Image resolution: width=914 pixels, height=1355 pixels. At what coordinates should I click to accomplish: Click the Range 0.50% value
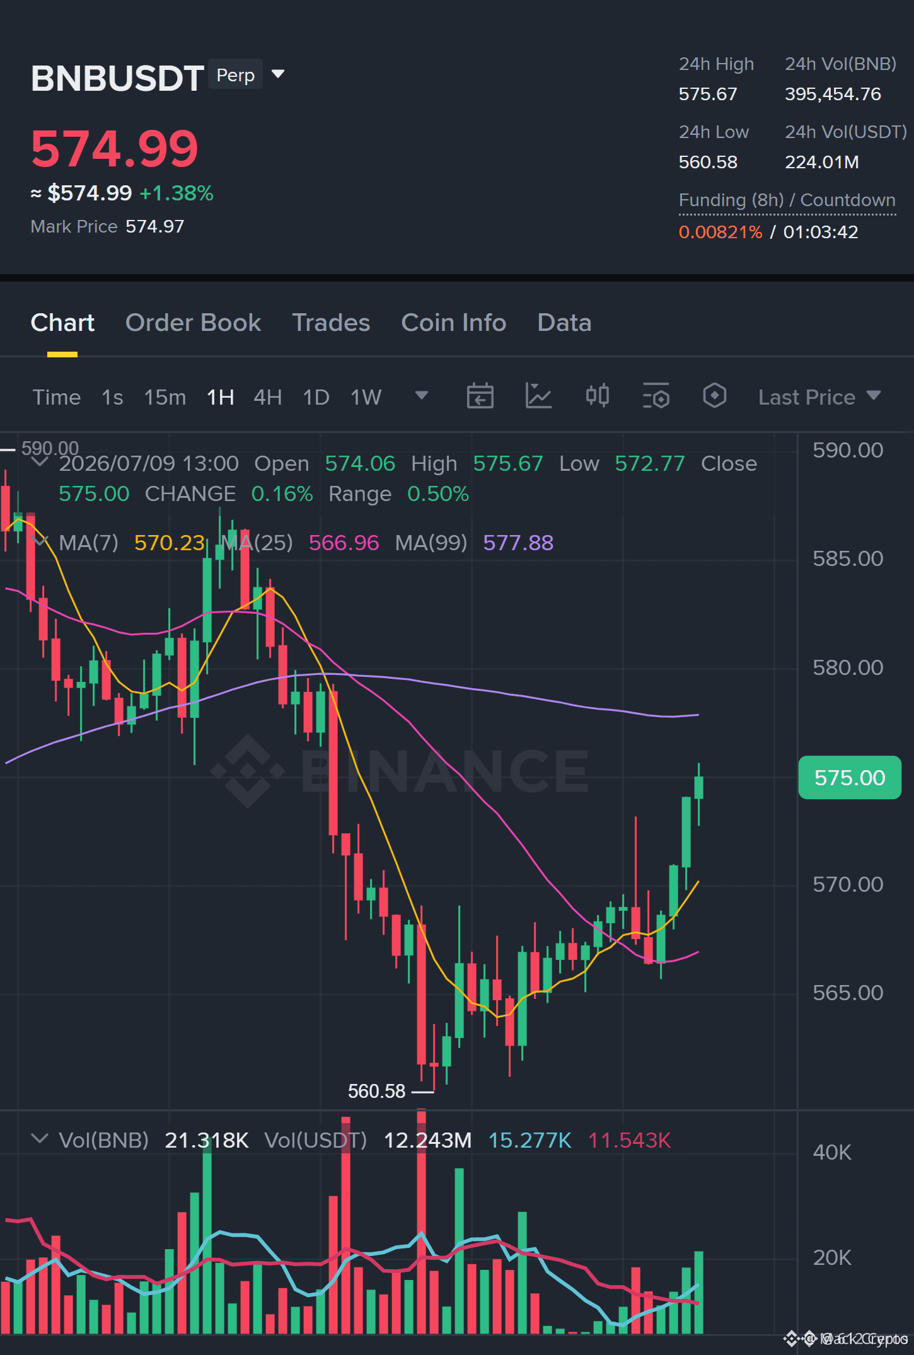pos(438,493)
